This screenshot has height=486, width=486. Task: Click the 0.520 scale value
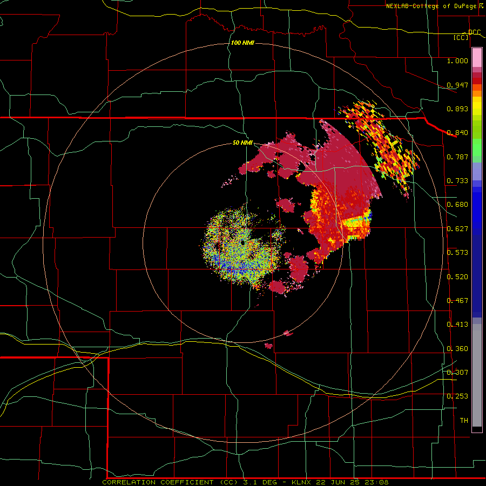tap(457, 277)
